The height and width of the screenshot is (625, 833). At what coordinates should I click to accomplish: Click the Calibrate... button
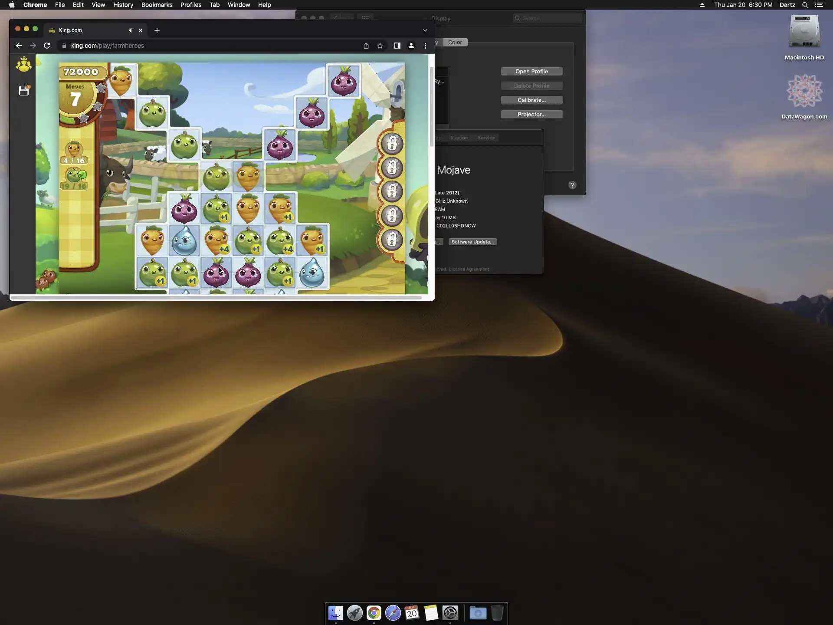[x=531, y=100]
